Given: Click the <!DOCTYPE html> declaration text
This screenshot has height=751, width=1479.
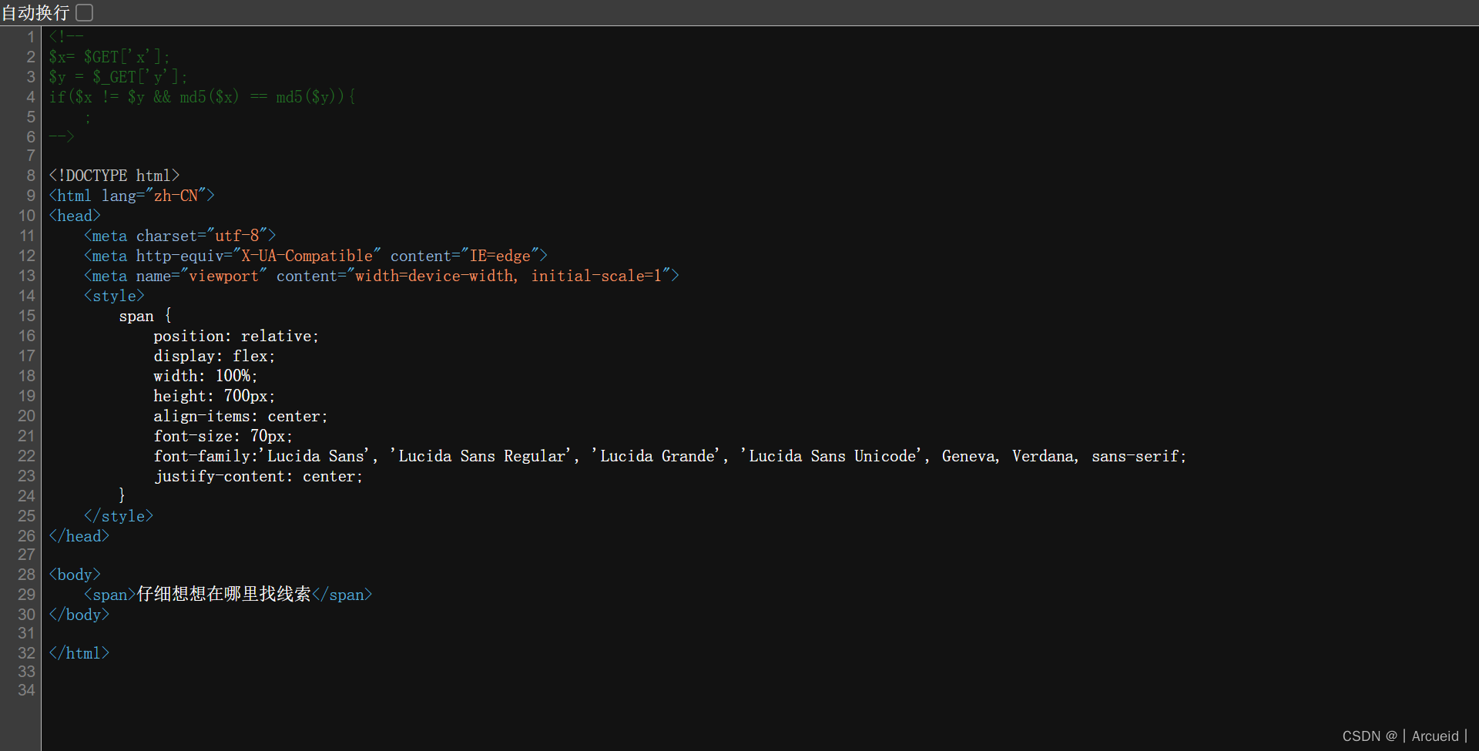Looking at the screenshot, I should click(114, 176).
